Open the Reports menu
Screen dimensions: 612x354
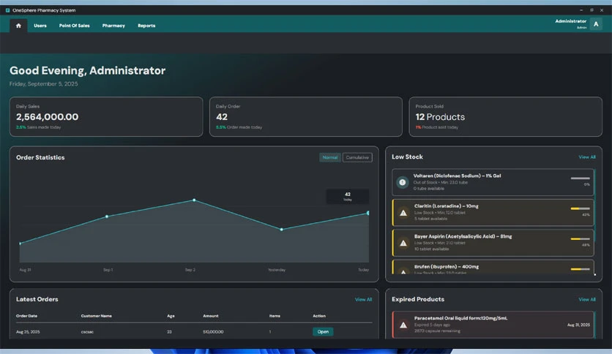[x=146, y=26]
